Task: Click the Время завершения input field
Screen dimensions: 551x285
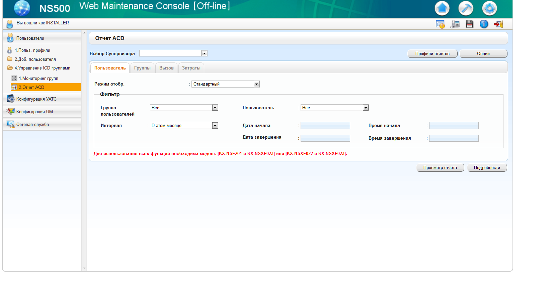Action: [x=454, y=138]
